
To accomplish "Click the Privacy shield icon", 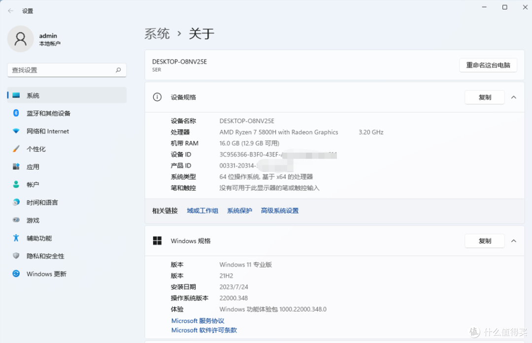I will tap(16, 255).
